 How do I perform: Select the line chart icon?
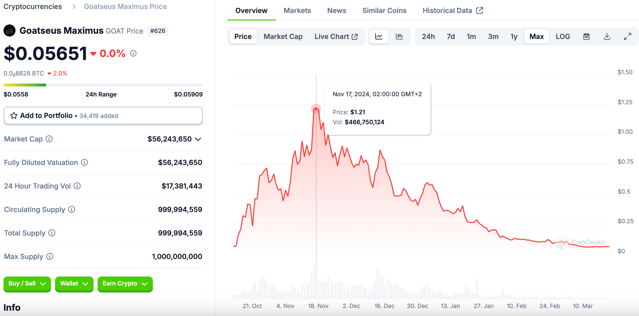tap(379, 36)
